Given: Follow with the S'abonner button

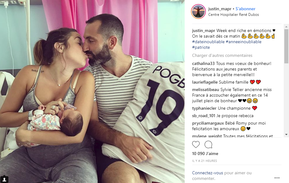Looking at the screenshot, I should pos(245,9).
